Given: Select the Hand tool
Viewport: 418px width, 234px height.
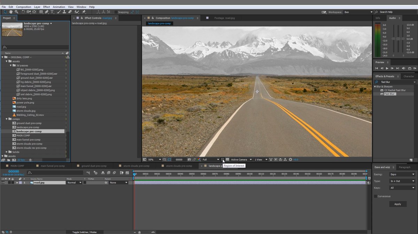Looking at the screenshot, I should 11,12.
